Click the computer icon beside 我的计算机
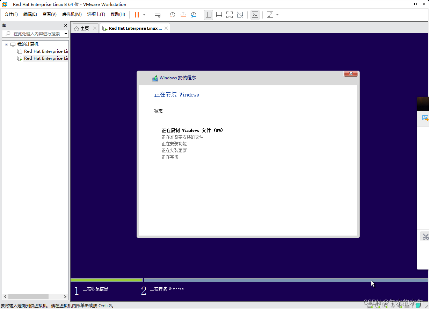429x309 pixels. pyautogui.click(x=13, y=44)
